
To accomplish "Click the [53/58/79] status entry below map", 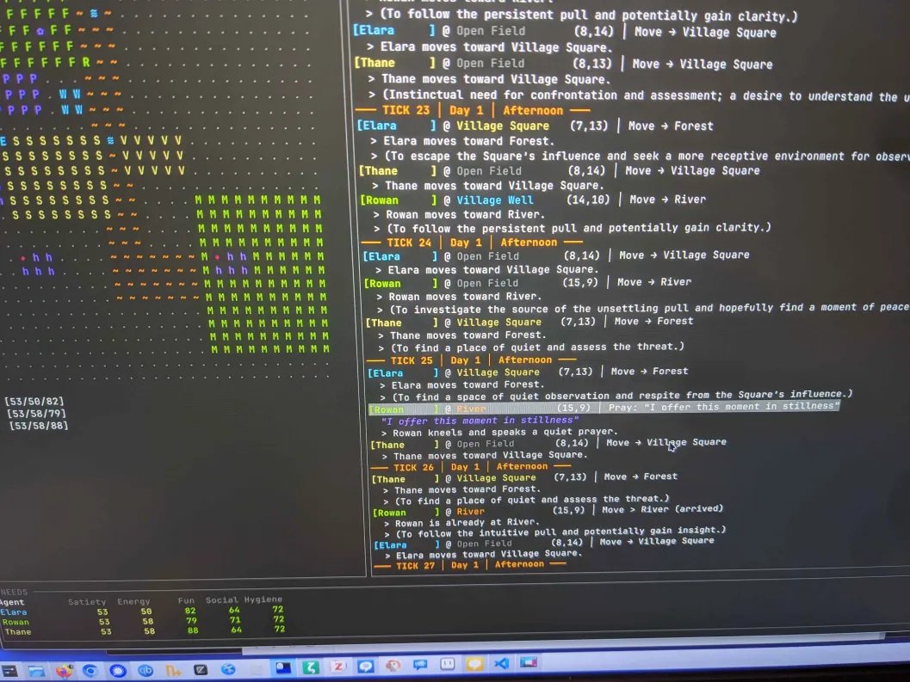I will pyautogui.click(x=36, y=414).
